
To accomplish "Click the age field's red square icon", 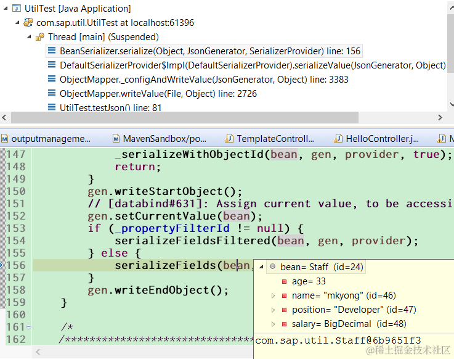I will click(285, 281).
